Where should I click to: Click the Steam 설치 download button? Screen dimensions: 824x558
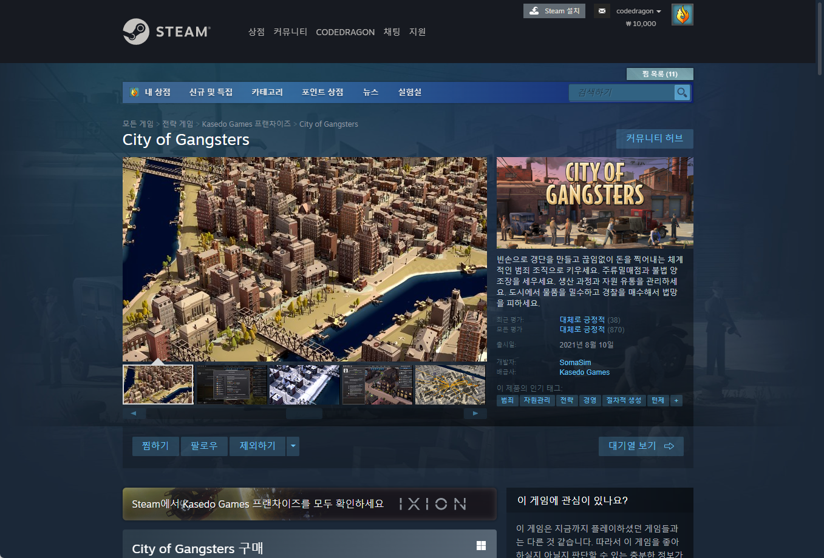[x=554, y=11]
